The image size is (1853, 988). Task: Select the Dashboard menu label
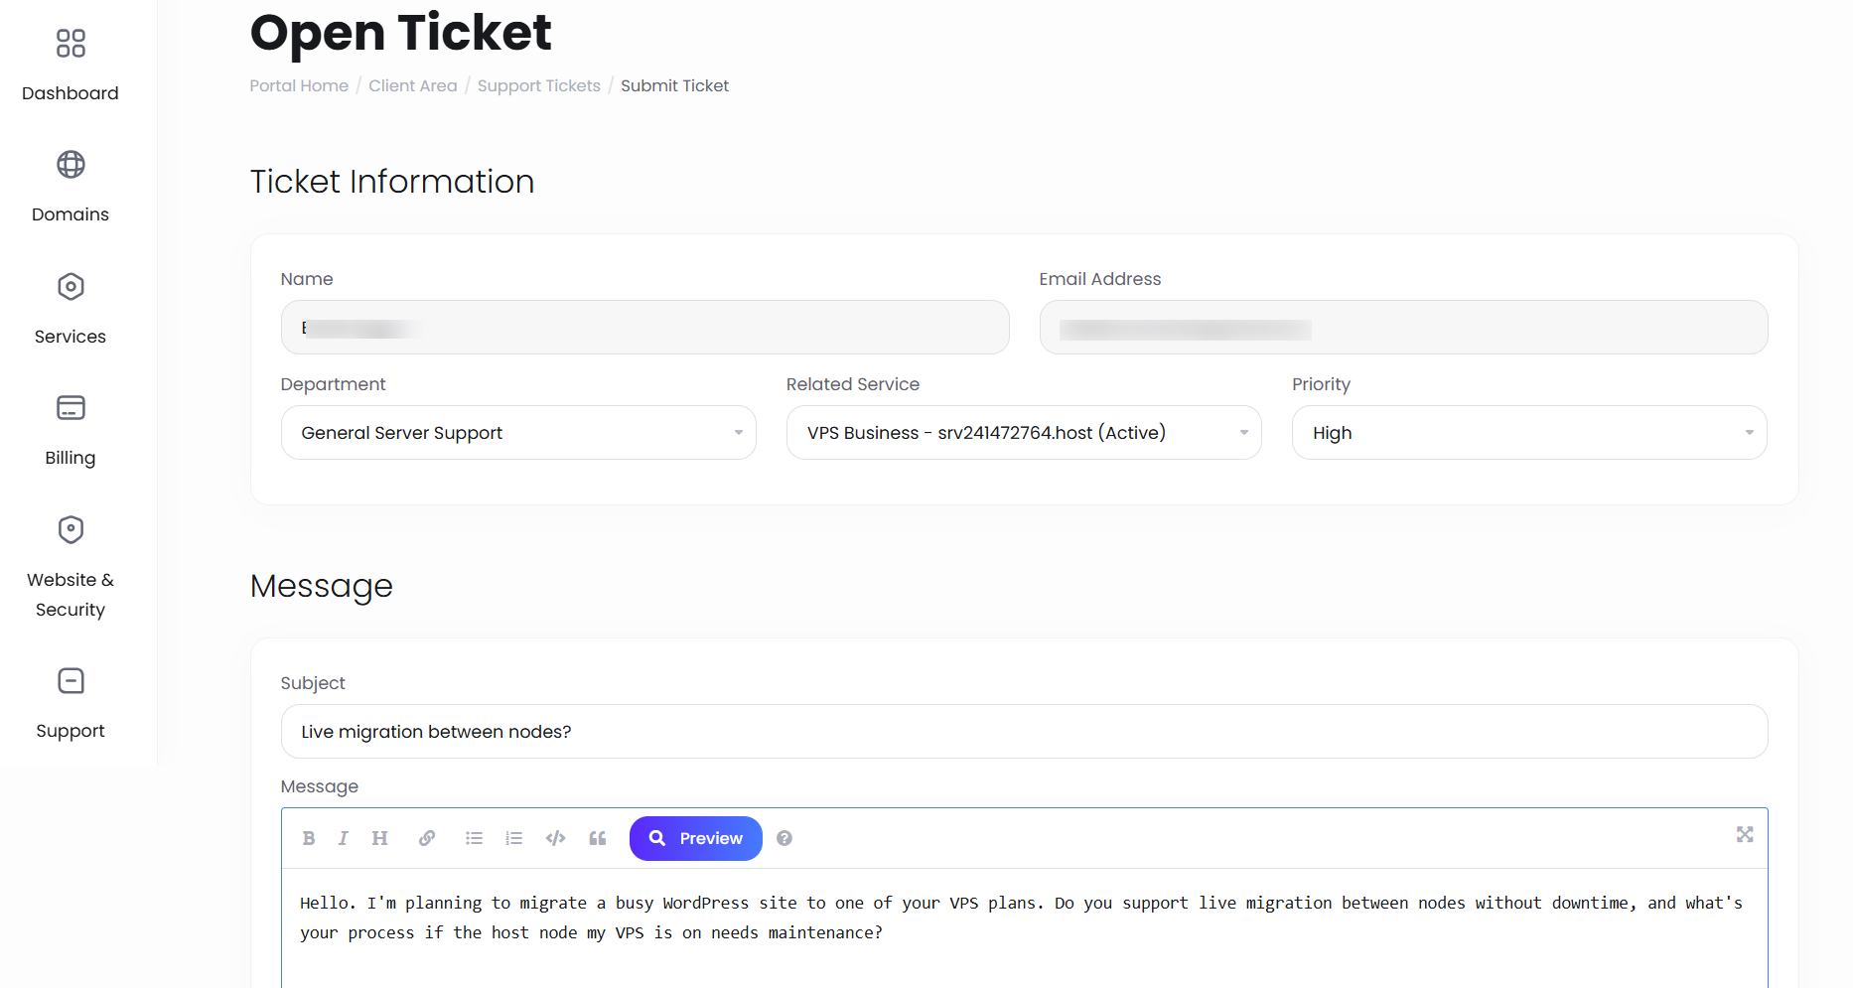pyautogui.click(x=71, y=93)
